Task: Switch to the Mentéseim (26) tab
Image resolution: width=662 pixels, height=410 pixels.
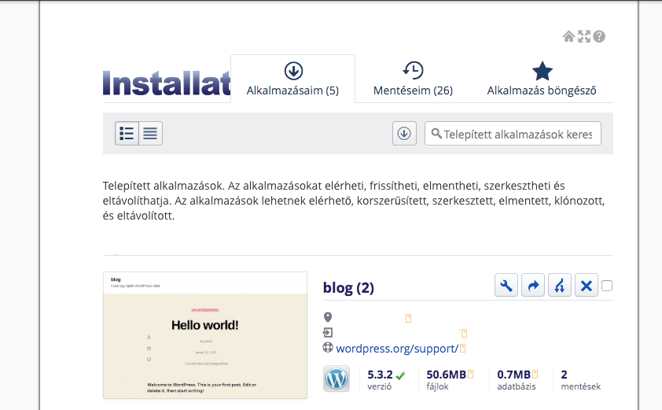Action: [x=413, y=79]
